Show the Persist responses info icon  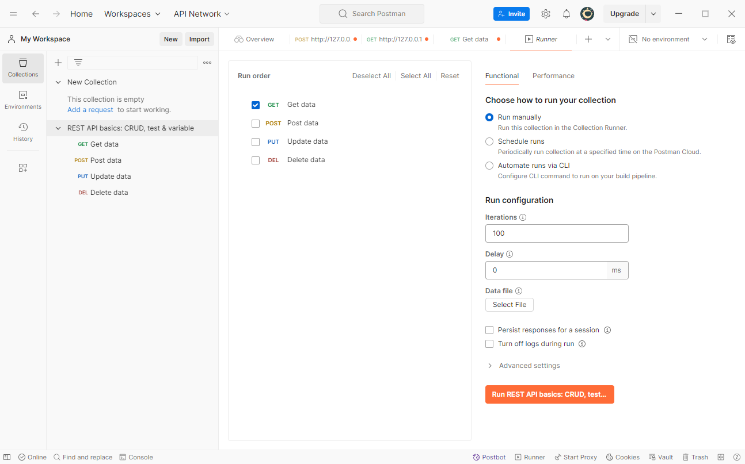click(607, 330)
